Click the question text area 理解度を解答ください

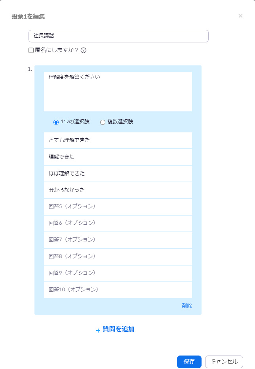(118, 91)
